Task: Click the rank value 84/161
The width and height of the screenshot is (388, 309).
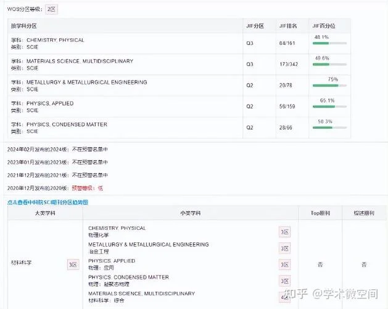Action: pos(287,43)
